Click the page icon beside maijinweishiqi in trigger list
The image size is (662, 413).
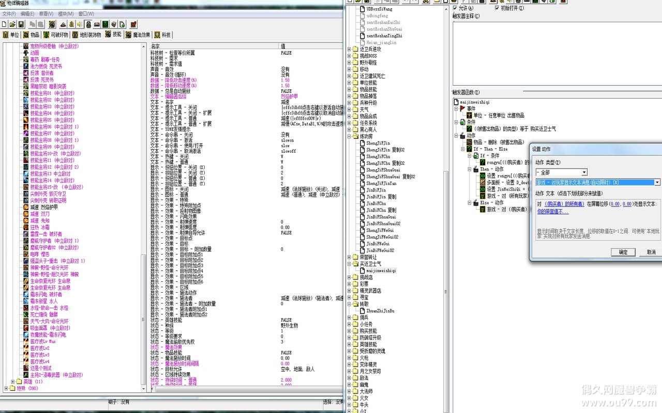362,271
